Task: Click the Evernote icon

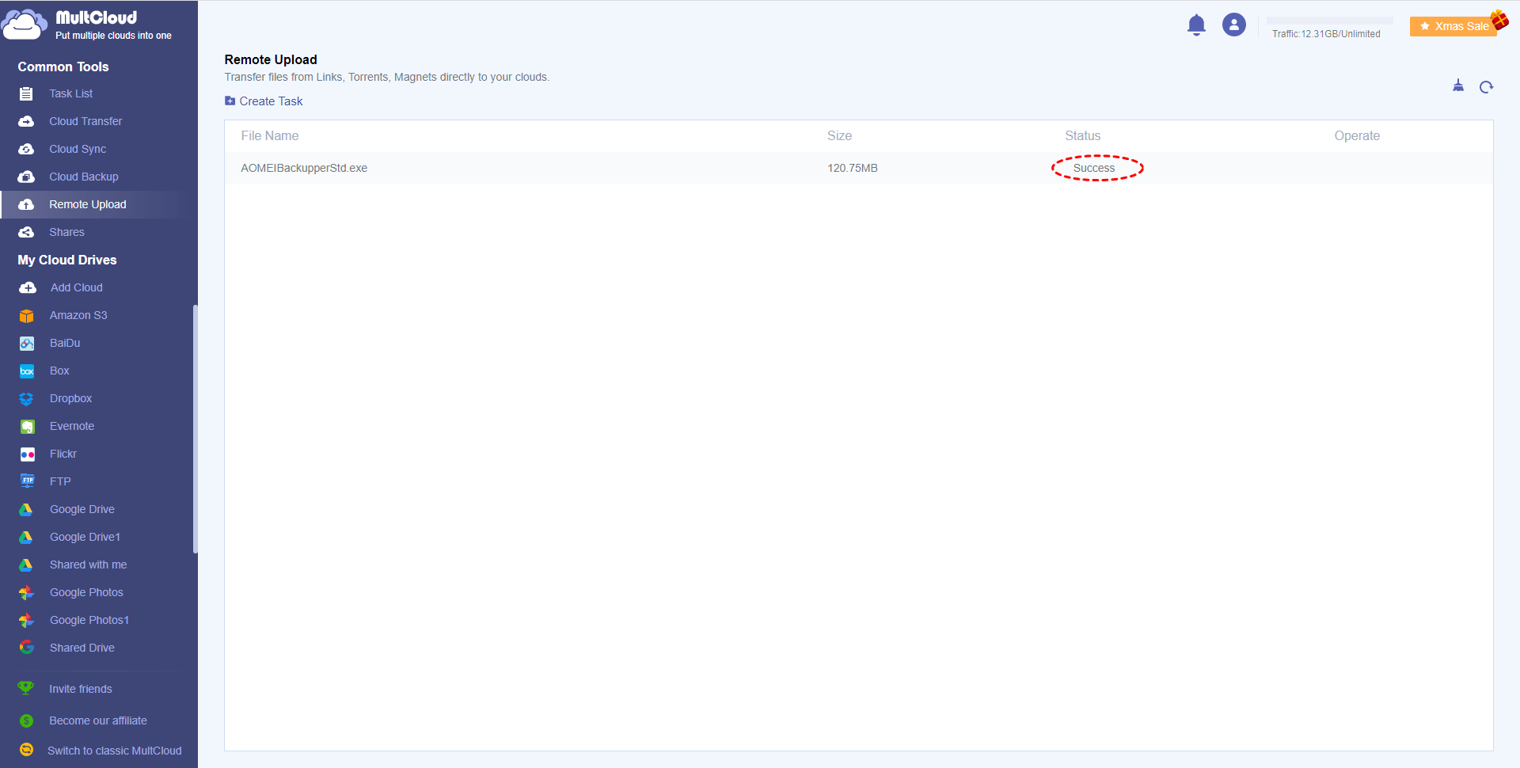Action: point(27,427)
